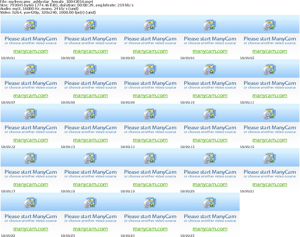Click 'Please start ManyCam' in frame 00:00:19
The image size is (300, 237).
click(150, 172)
